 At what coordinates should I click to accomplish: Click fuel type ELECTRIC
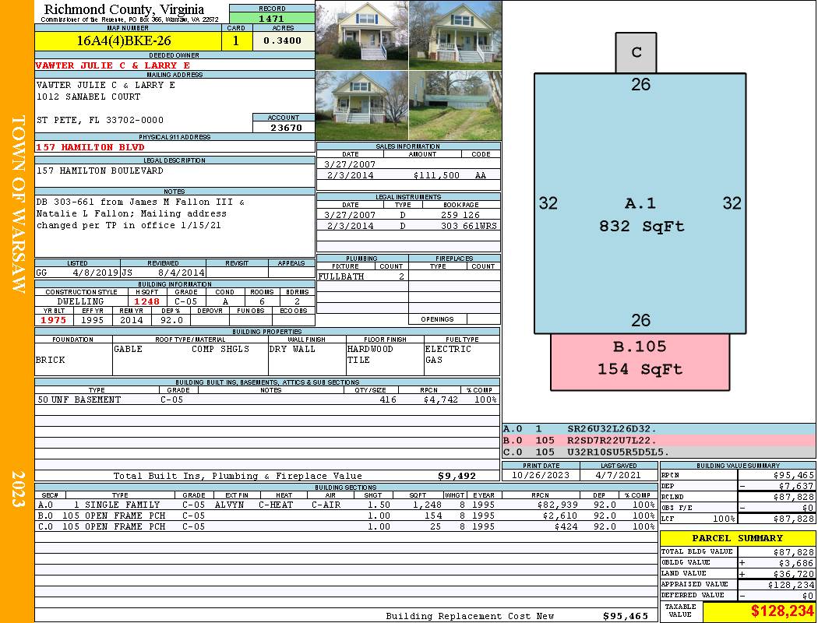tap(448, 349)
